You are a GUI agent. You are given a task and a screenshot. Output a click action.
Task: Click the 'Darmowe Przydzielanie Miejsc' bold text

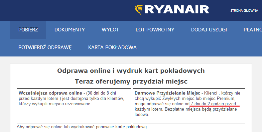(167, 93)
